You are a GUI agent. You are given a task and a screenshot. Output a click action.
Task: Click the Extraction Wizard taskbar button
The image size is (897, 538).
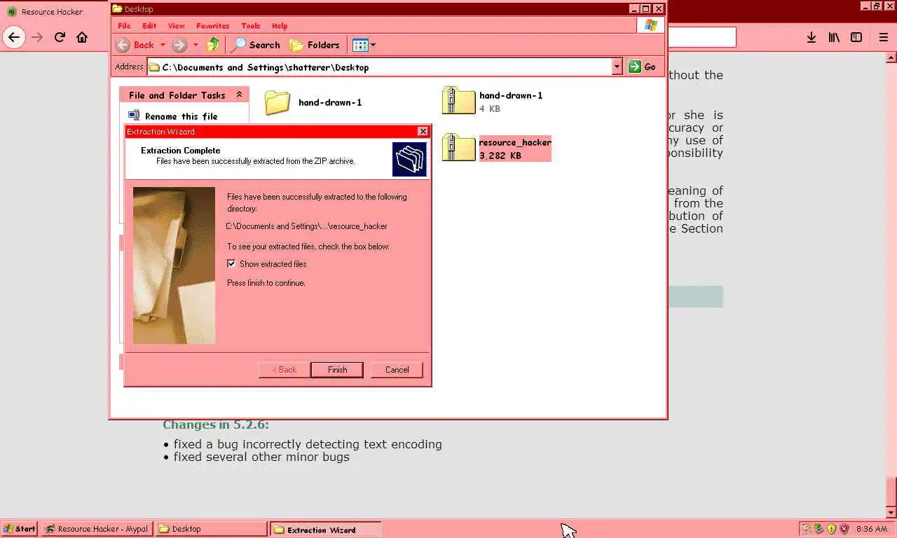326,530
